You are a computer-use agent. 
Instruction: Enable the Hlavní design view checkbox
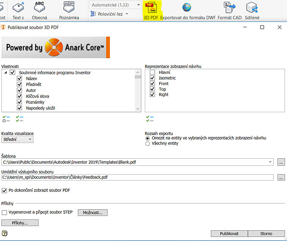[152, 72]
